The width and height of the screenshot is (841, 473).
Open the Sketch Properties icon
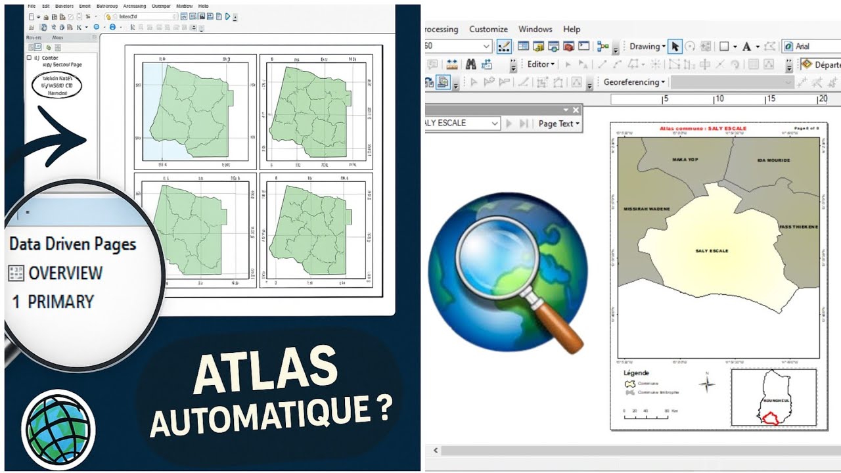pyautogui.click(x=770, y=64)
